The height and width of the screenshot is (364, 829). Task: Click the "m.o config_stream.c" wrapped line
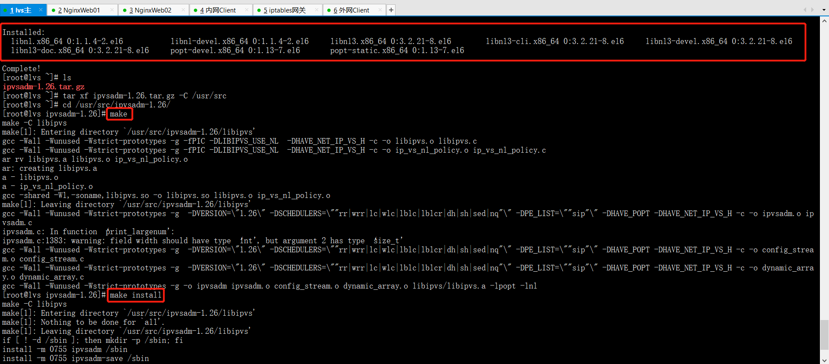pos(43,259)
